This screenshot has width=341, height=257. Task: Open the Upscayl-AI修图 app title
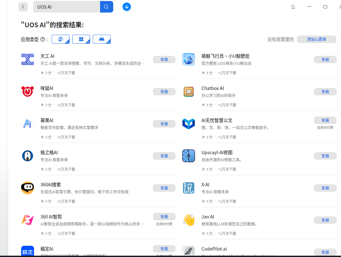(x=217, y=153)
